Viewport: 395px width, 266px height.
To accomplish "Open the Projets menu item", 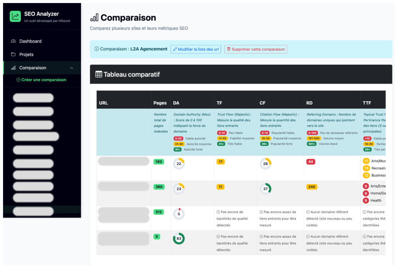I will (x=26, y=54).
